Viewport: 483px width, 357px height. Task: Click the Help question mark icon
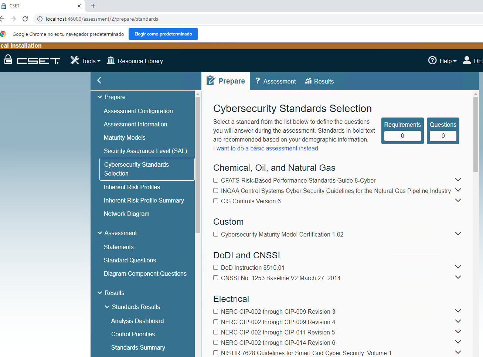point(432,61)
